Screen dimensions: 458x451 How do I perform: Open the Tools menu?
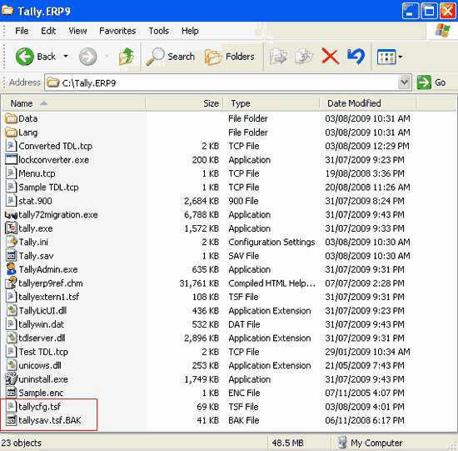158,31
